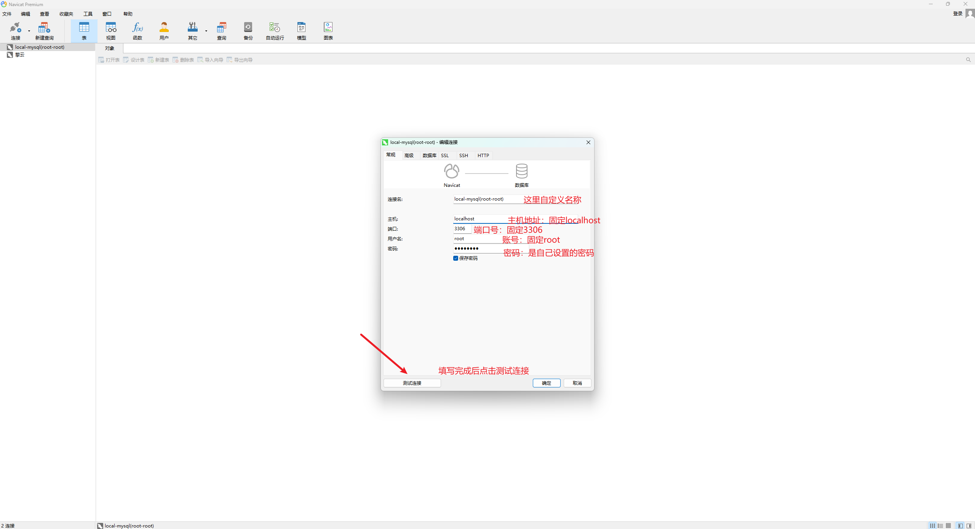The height and width of the screenshot is (529, 975).
Task: Switch to the 数据库 (Databases) tab
Action: coord(429,155)
